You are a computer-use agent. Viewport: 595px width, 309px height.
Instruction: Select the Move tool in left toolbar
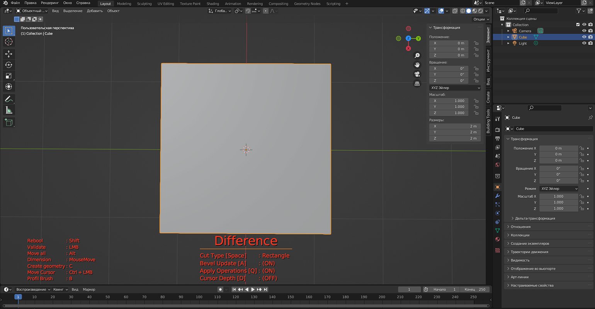coord(8,54)
